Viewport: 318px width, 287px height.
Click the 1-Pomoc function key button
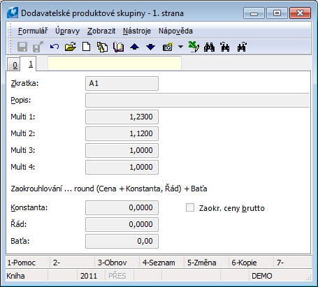click(28, 263)
